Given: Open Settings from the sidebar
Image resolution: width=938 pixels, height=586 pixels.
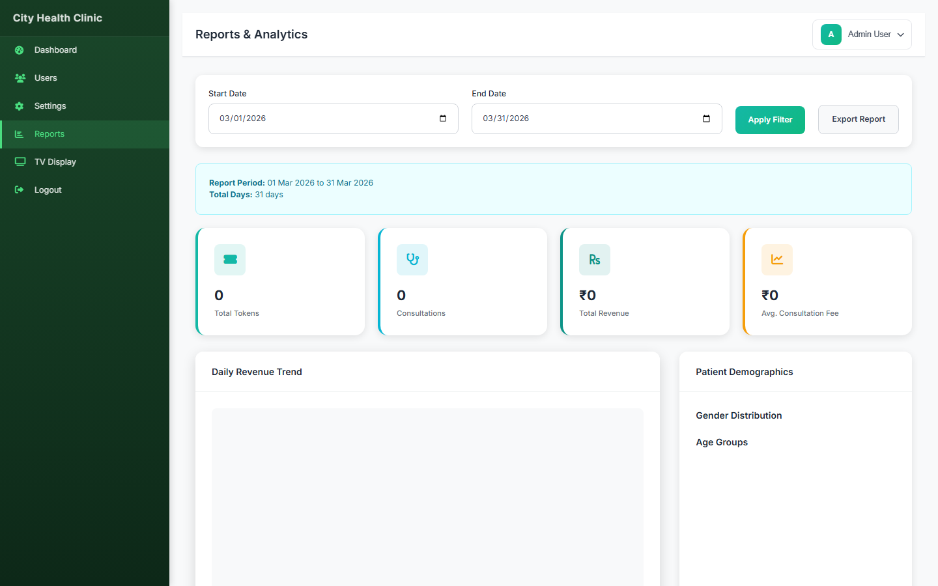Looking at the screenshot, I should (85, 106).
